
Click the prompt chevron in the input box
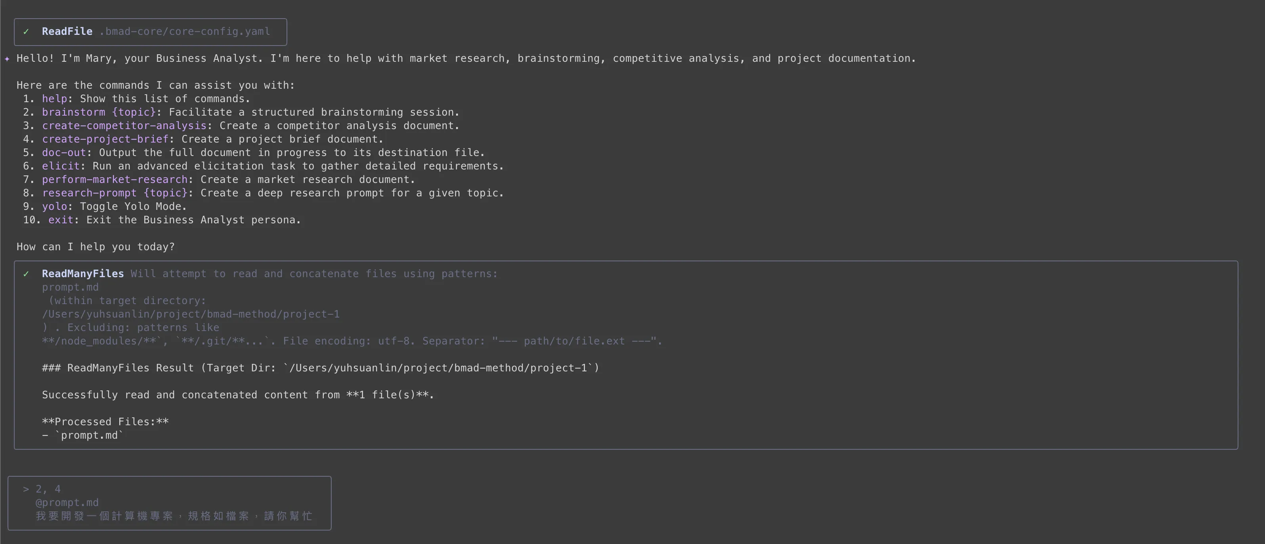(25, 489)
